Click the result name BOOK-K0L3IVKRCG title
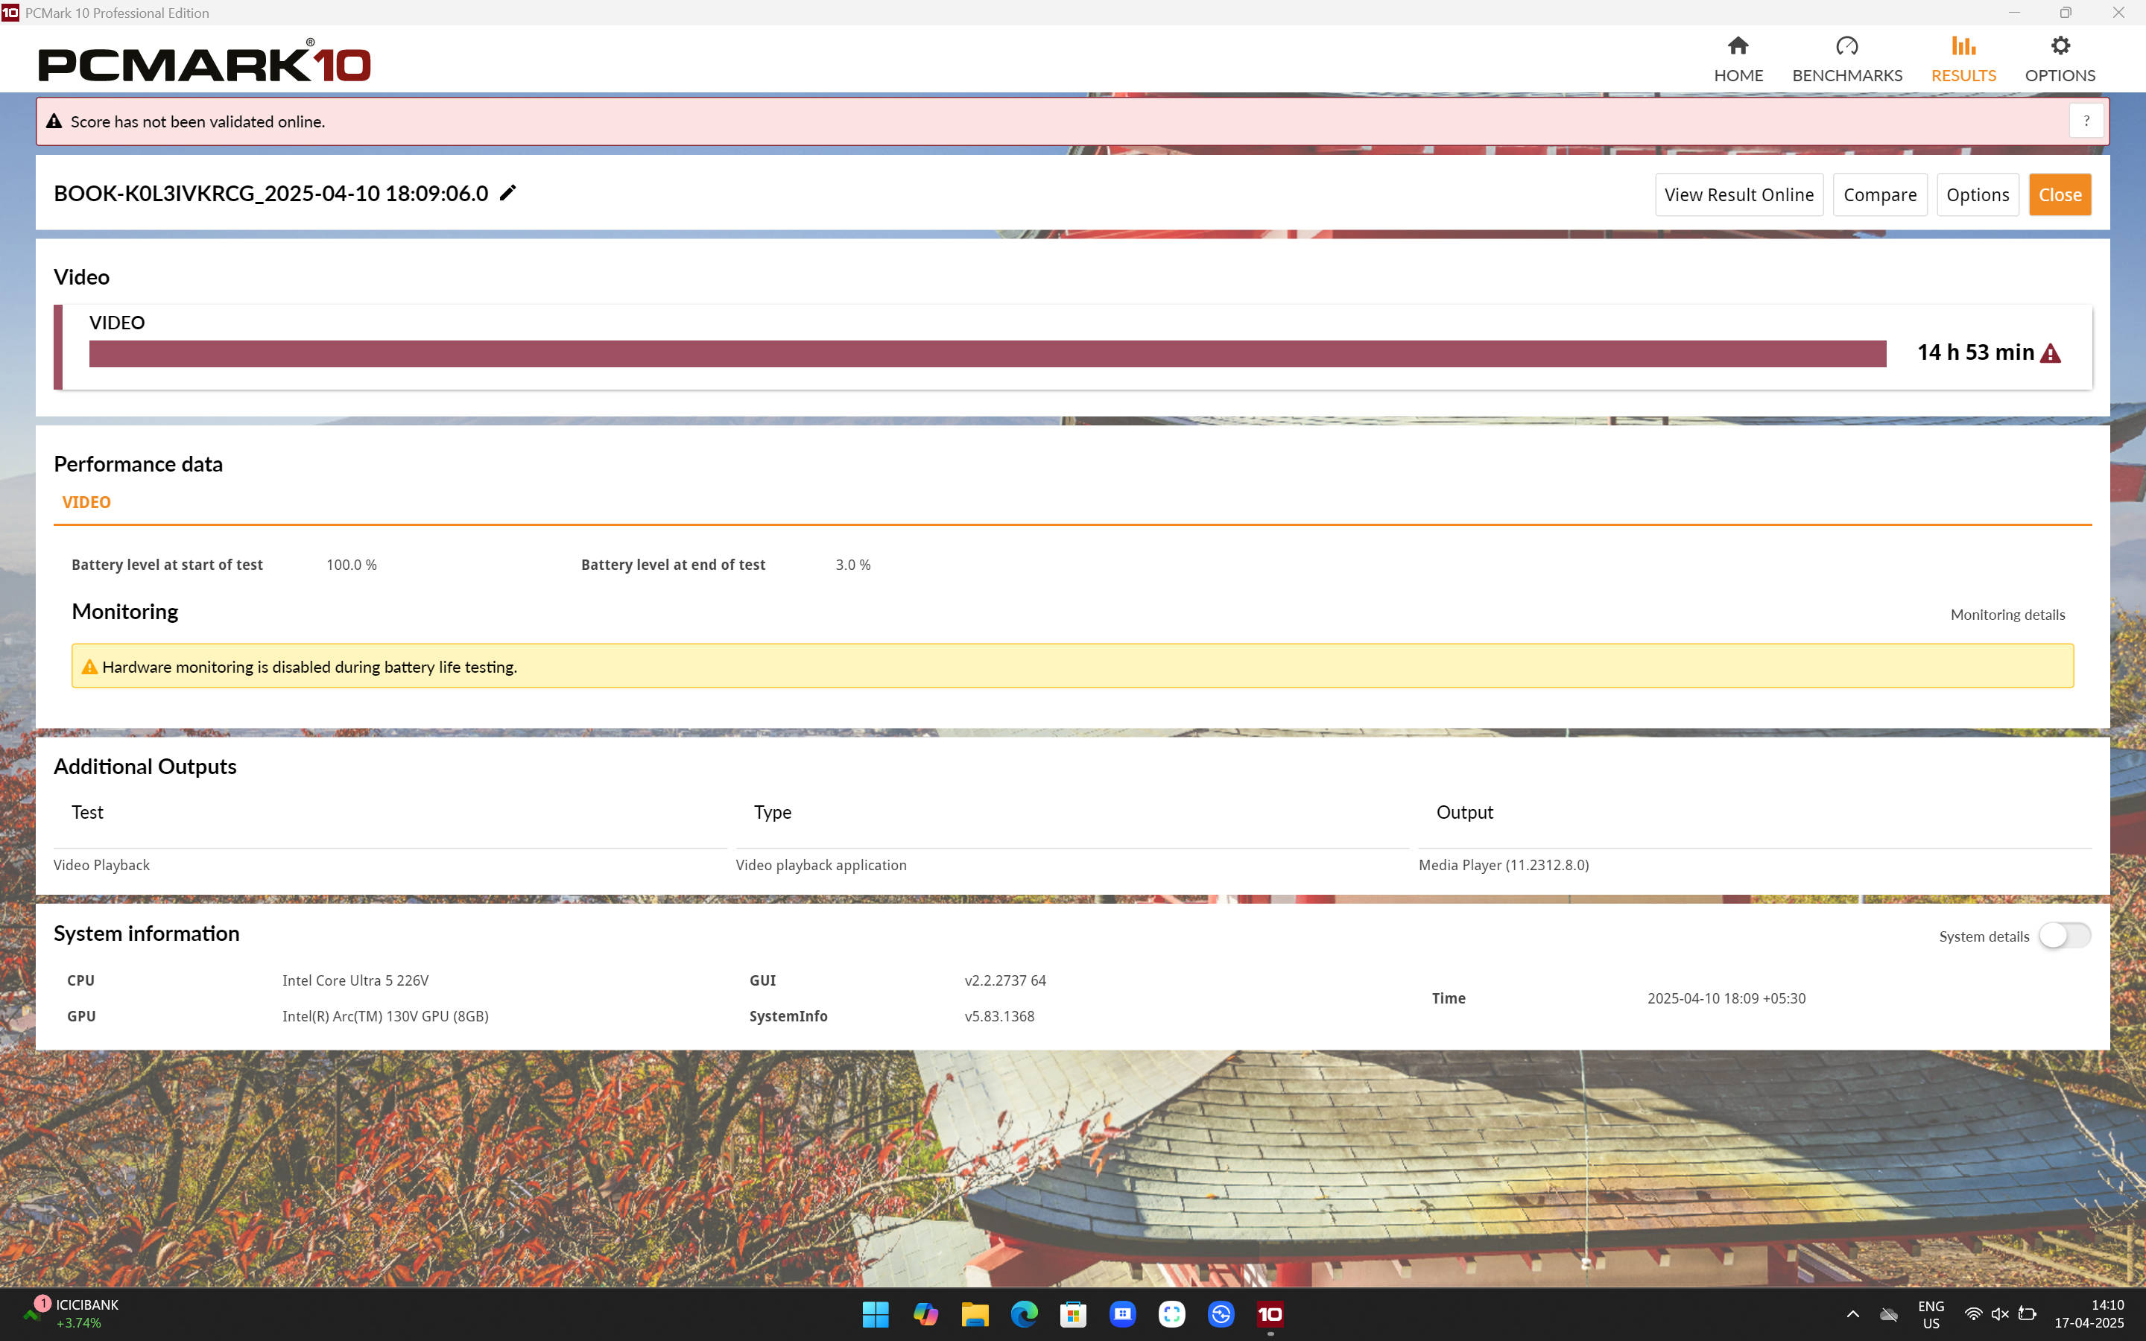Image resolution: width=2146 pixels, height=1341 pixels. 270,194
